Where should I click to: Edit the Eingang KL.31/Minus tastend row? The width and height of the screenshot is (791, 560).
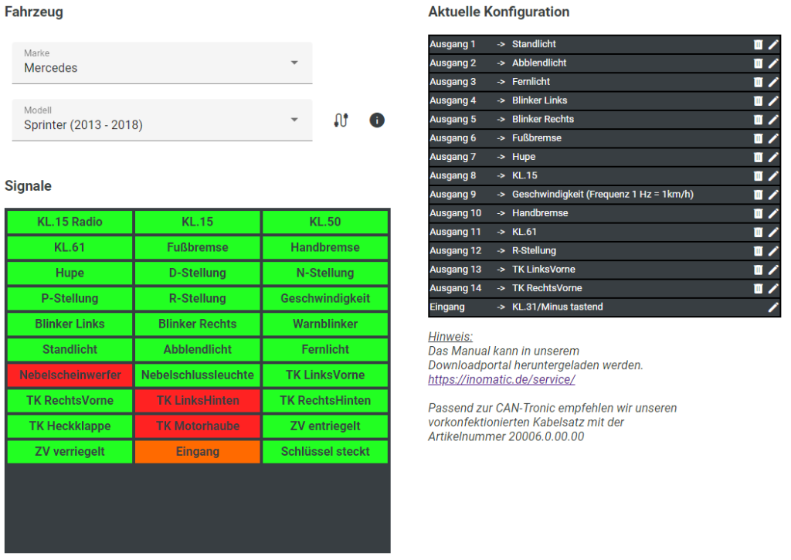(x=773, y=307)
